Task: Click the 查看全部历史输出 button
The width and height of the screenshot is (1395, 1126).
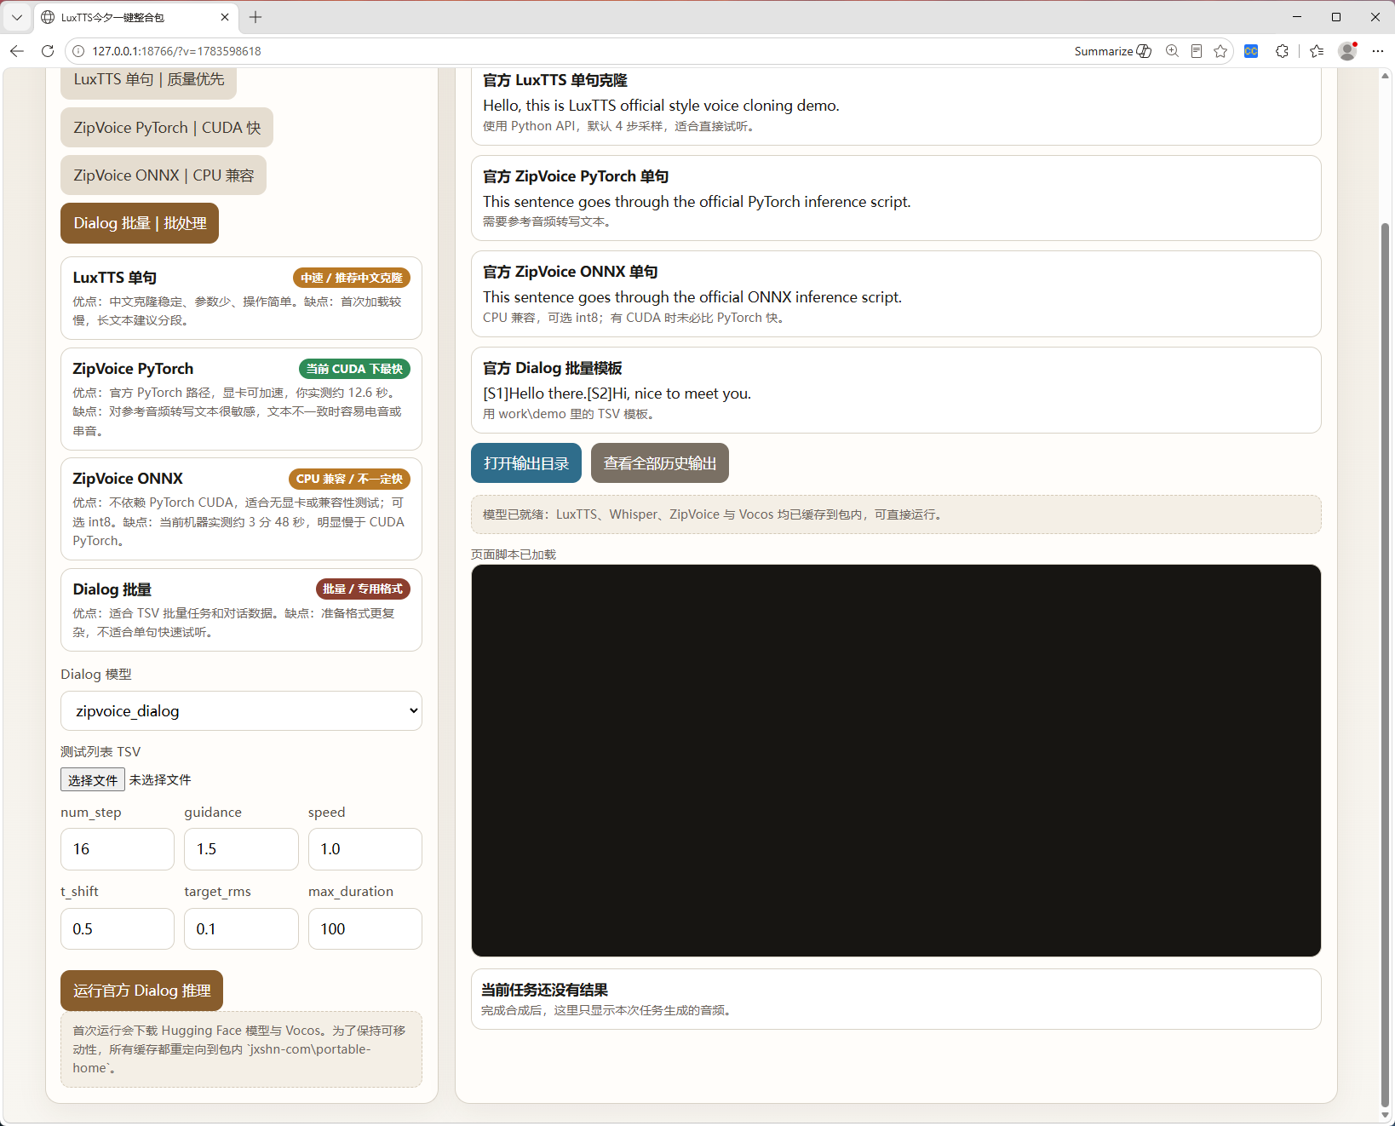Action: coord(660,463)
